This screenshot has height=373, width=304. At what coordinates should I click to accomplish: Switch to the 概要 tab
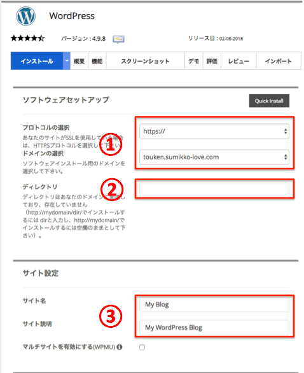click(79, 61)
